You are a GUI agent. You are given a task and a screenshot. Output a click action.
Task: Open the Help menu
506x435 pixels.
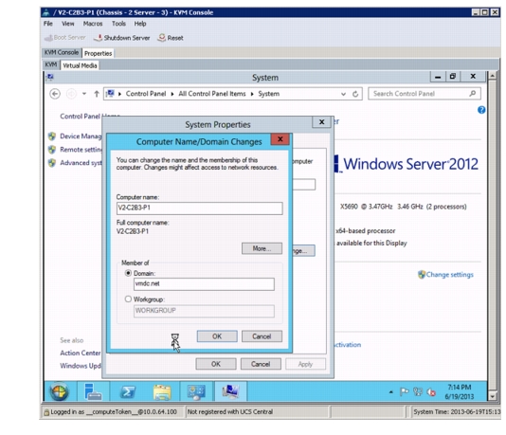pyautogui.click(x=140, y=24)
